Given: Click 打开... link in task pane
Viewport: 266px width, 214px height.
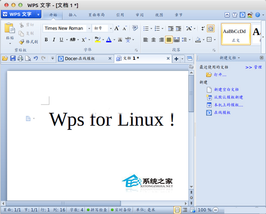Looking at the screenshot, I should [x=220, y=74].
